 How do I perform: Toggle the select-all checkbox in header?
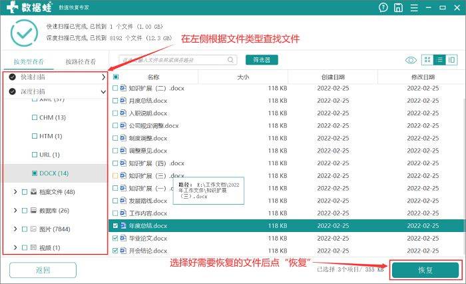115,77
